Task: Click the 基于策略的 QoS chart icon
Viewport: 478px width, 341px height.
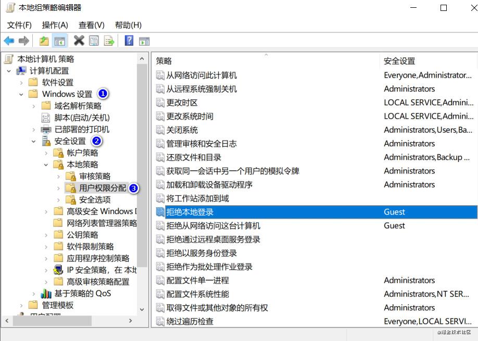Action: click(46, 294)
